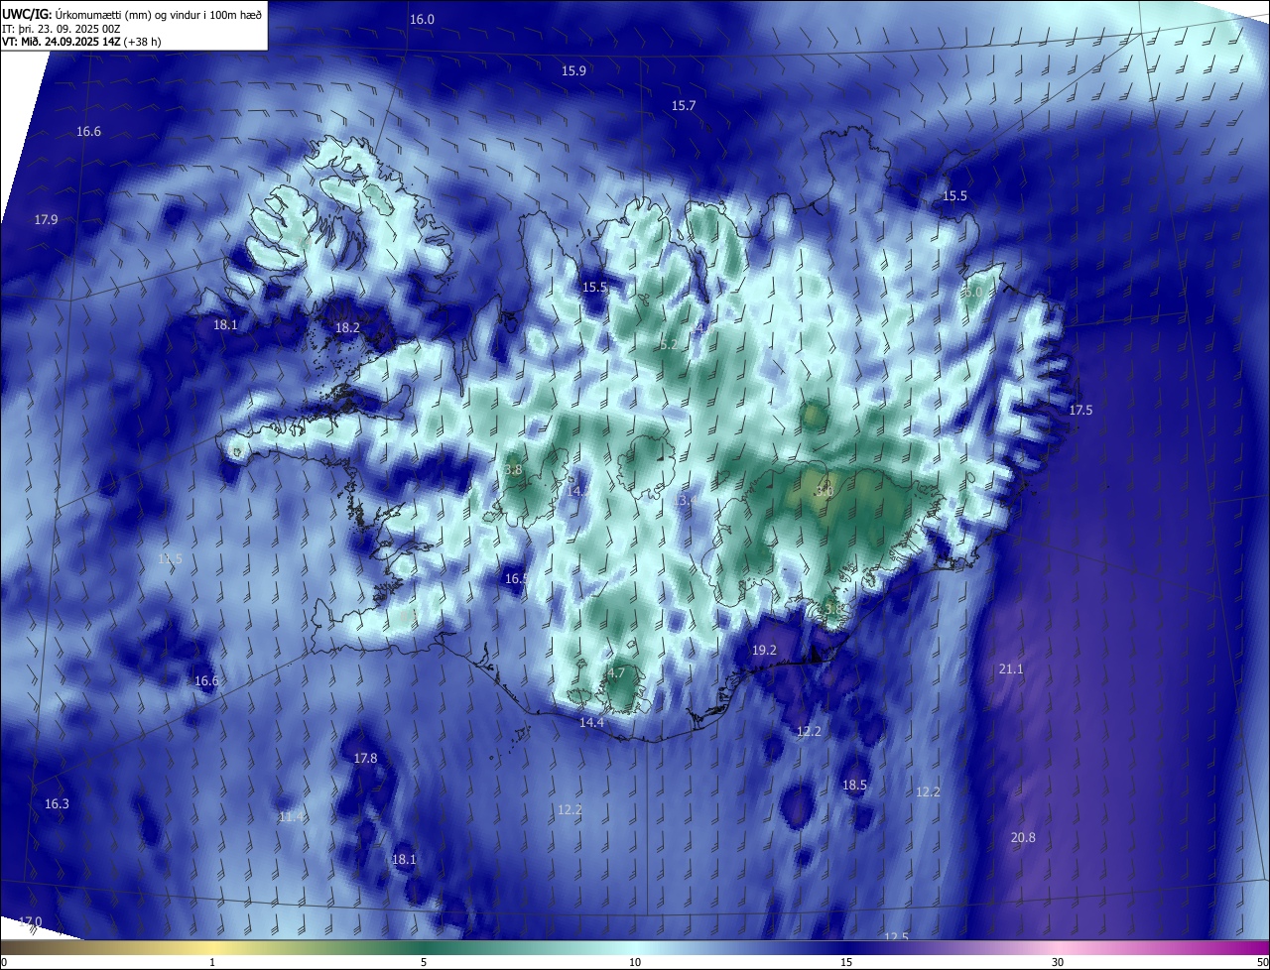Click the color scale tick labelled 30
1270x970 pixels.
tap(1058, 962)
